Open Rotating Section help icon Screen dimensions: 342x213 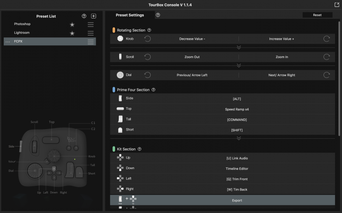(x=149, y=30)
